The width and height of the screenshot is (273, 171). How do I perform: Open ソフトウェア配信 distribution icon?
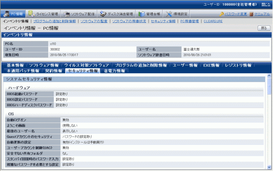[66, 14]
